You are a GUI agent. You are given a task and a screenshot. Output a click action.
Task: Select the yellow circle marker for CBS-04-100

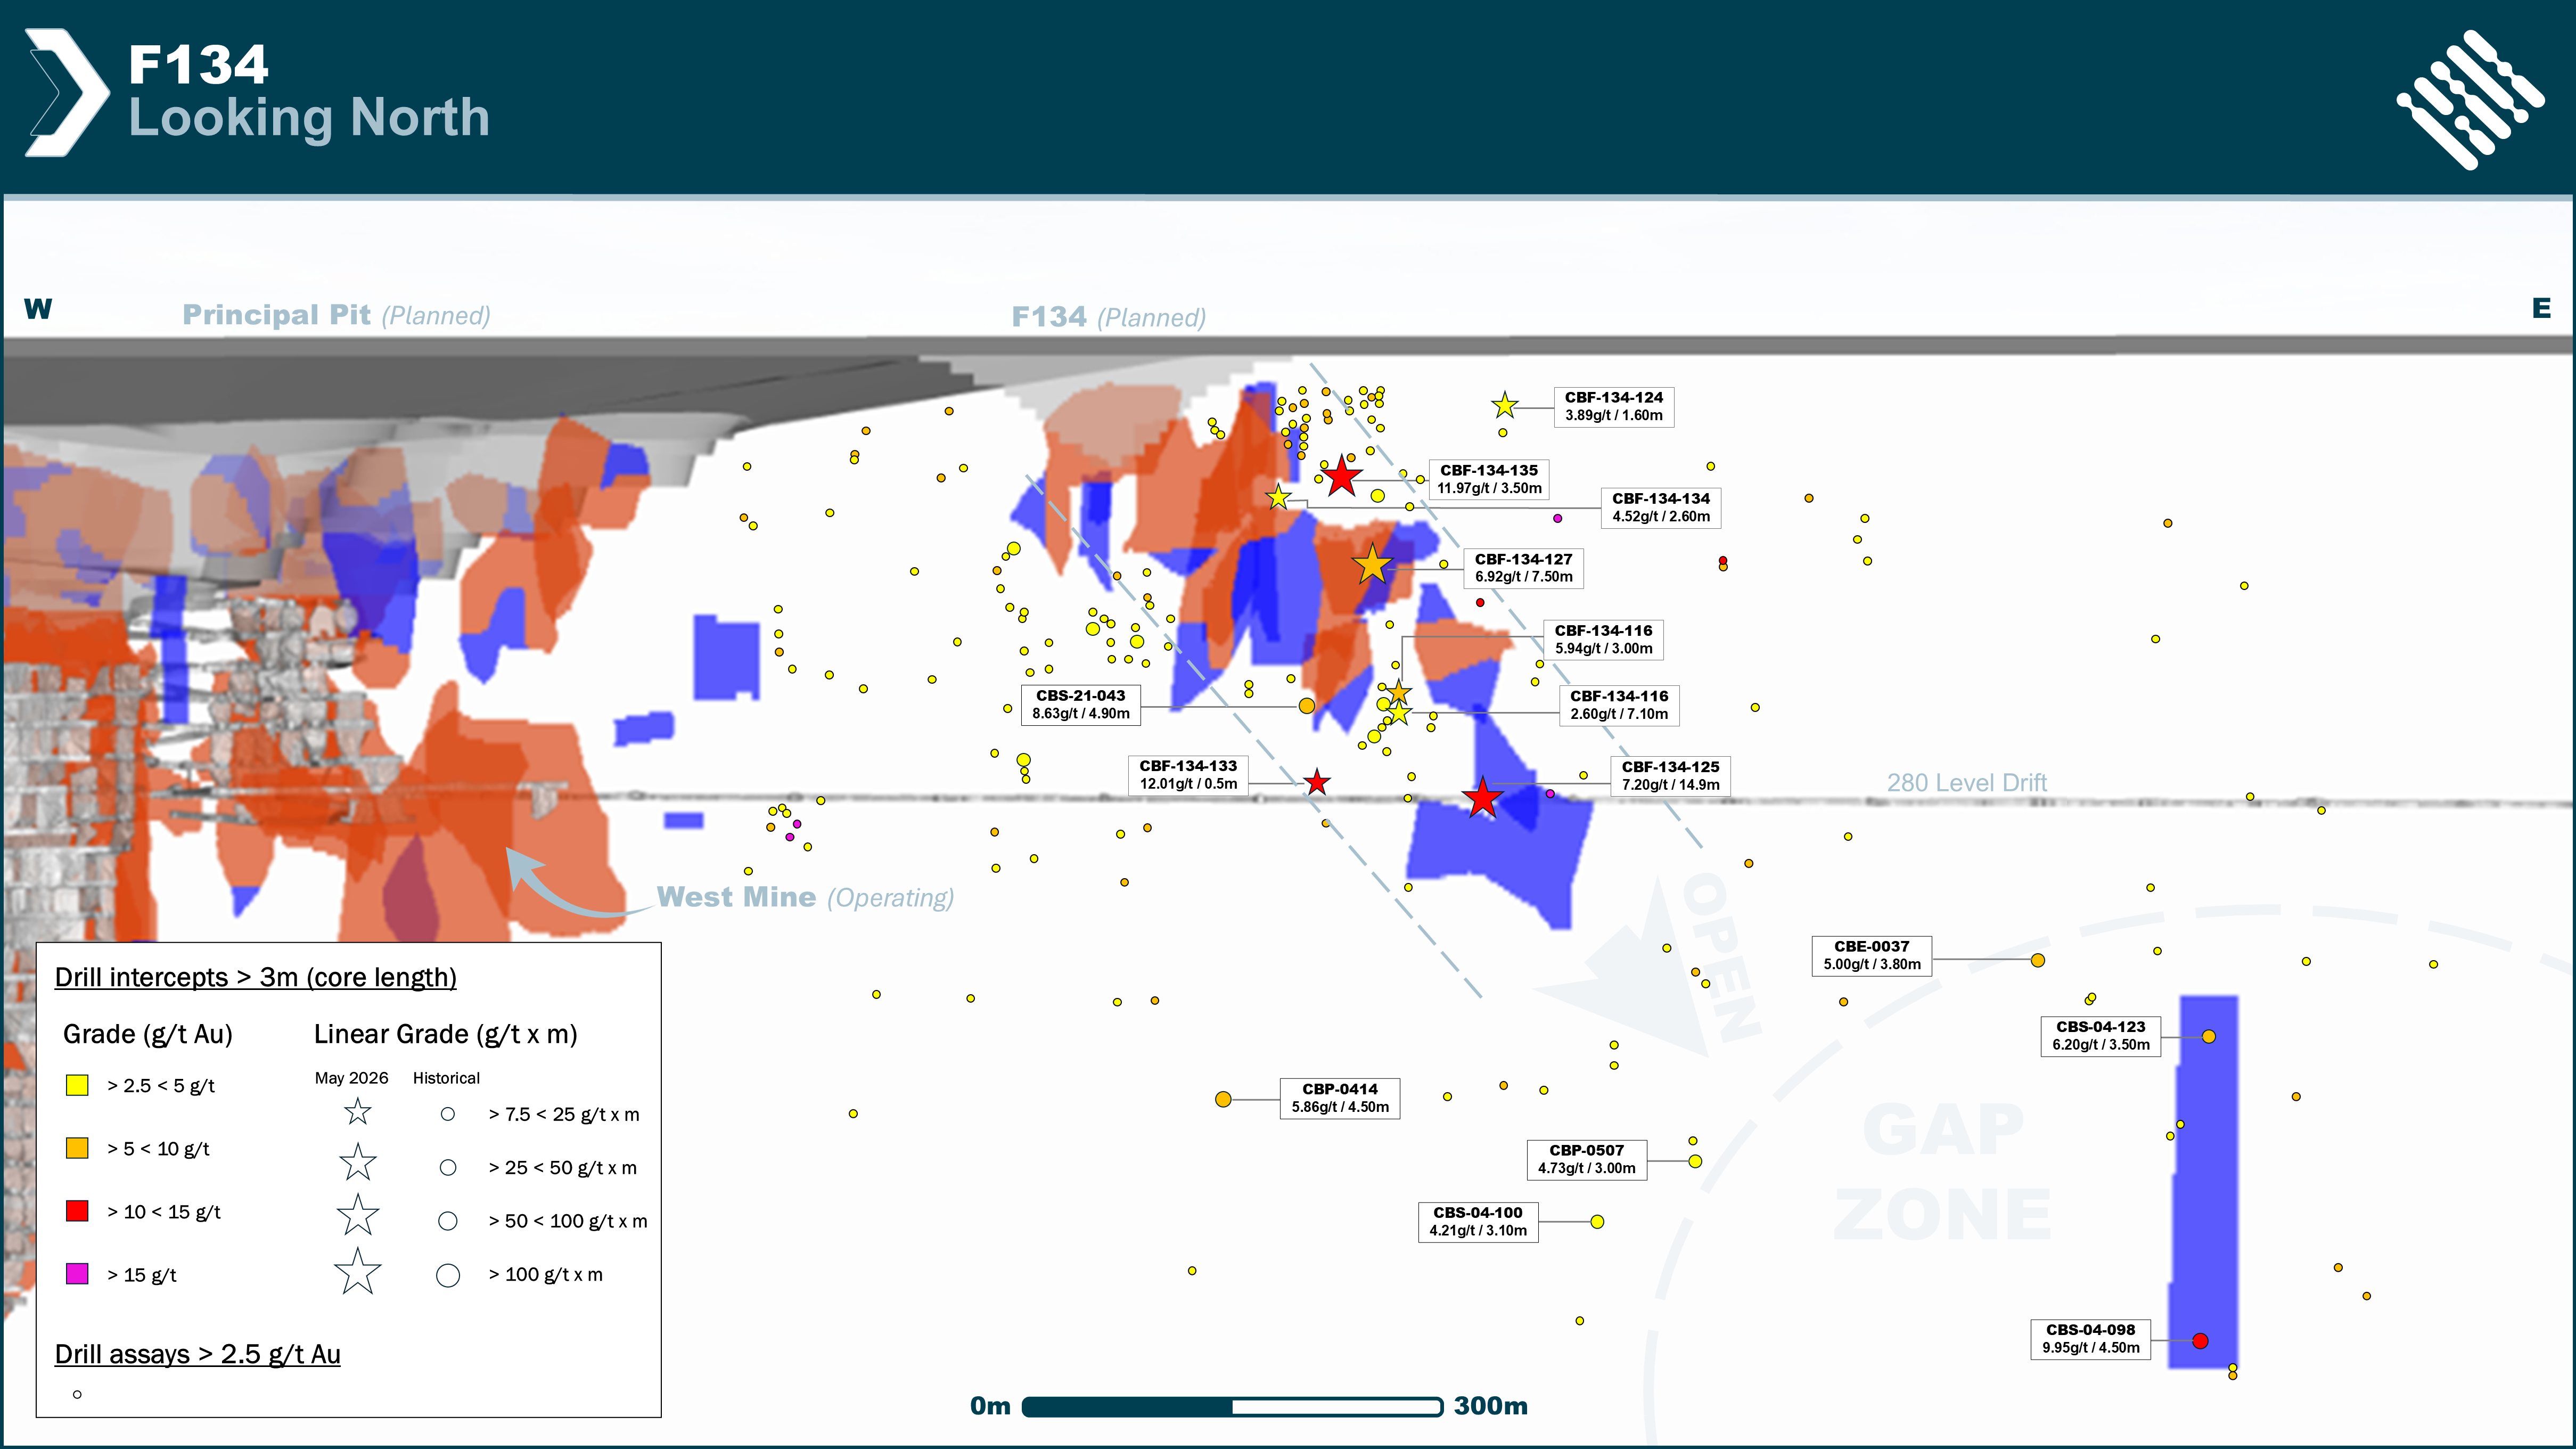(x=1597, y=1222)
